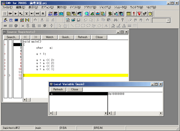Click the Go run-program arrow icon
The width and height of the screenshot is (180, 131).
pyautogui.click(x=15, y=14)
